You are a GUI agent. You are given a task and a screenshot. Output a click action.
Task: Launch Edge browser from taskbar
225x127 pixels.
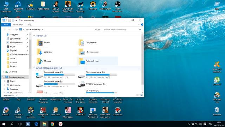pyautogui.click(x=36, y=124)
